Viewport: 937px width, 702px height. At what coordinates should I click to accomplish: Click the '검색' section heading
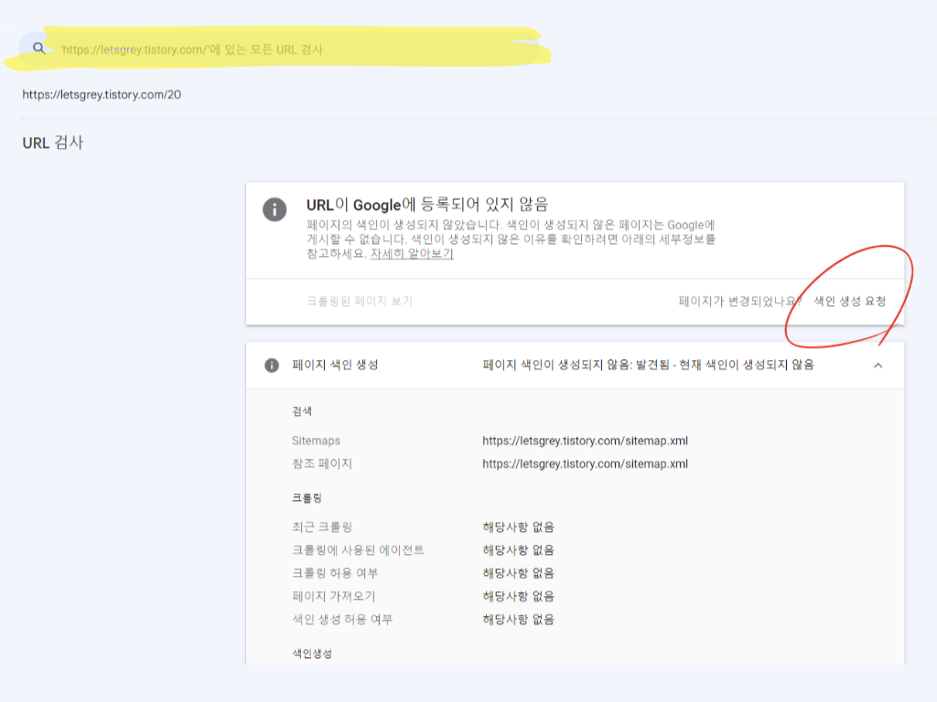point(302,411)
